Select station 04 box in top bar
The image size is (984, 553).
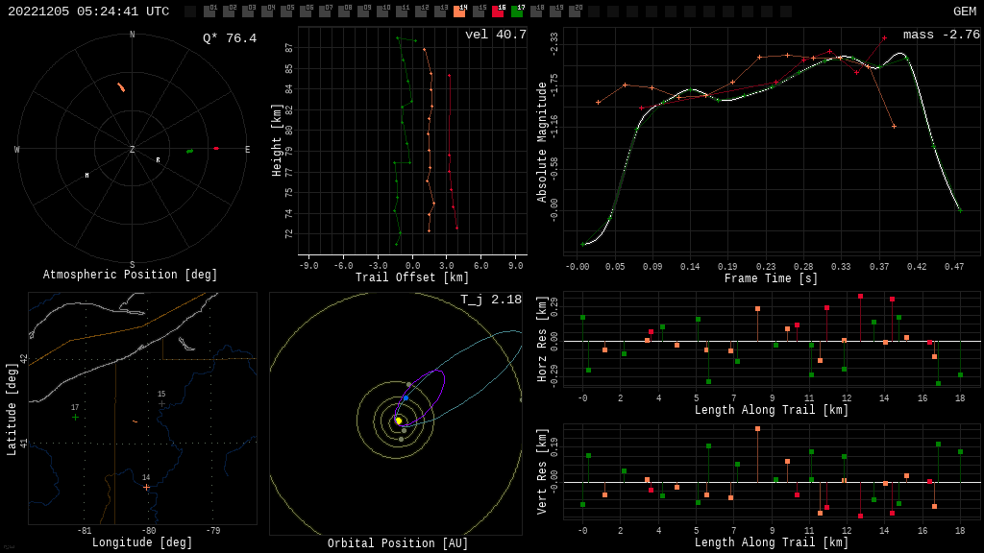pos(267,11)
